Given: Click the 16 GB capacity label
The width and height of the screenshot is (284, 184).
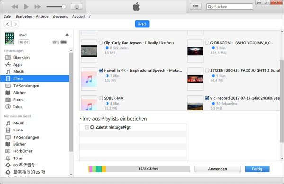Looking at the screenshot, I should [24, 42].
